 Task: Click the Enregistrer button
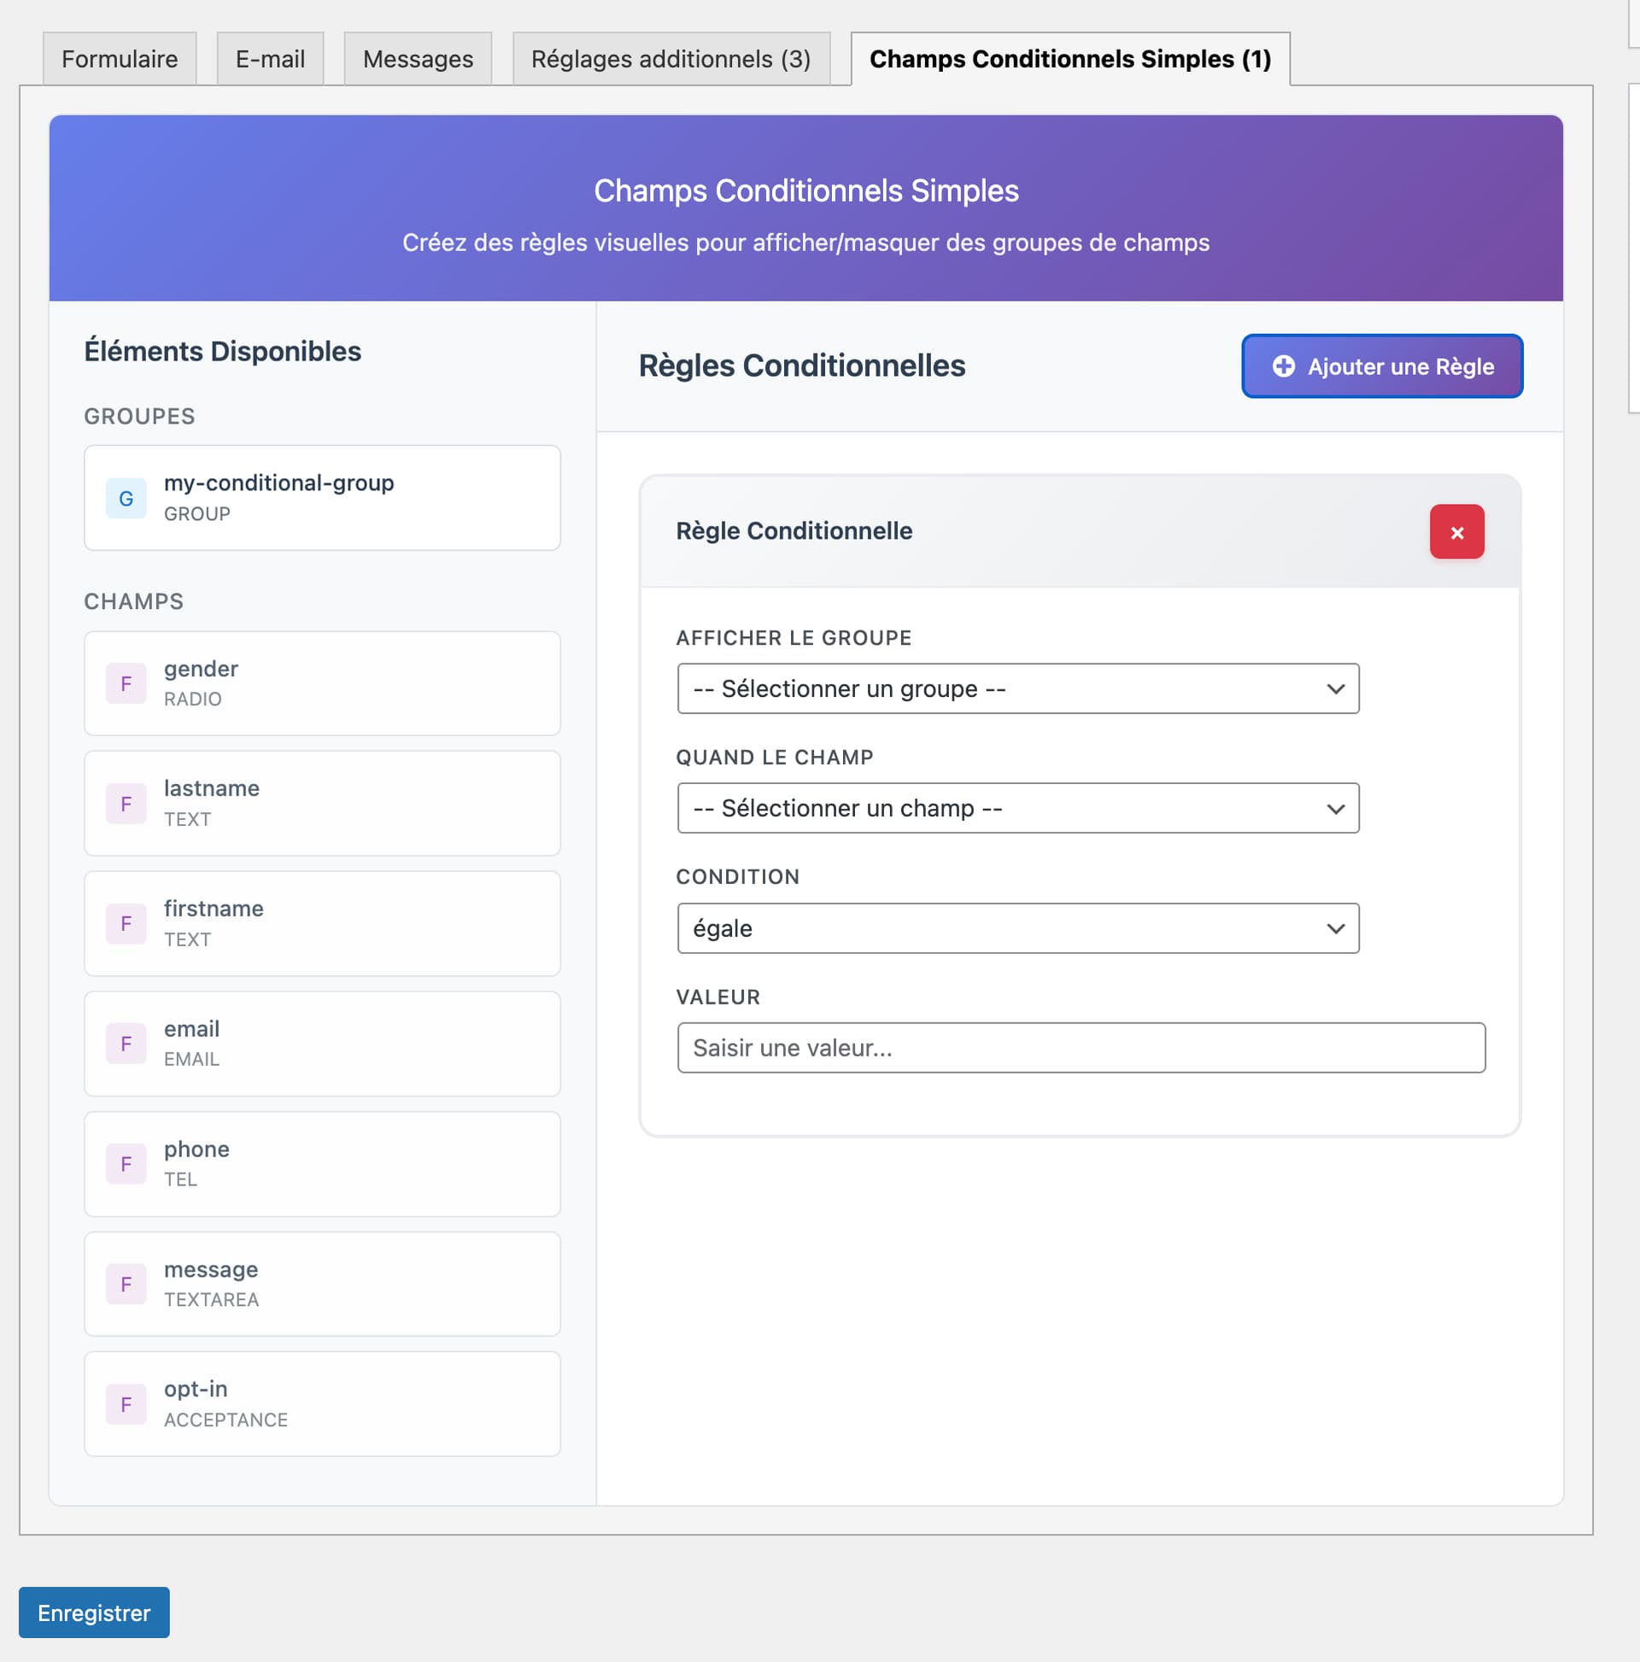pos(94,1612)
